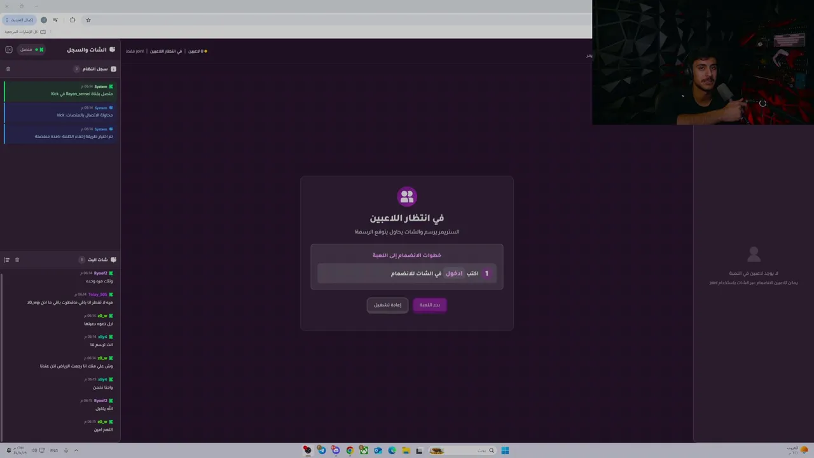The image size is (814, 458).
Task: Click username Talay_505 in chat
Action: (98, 295)
